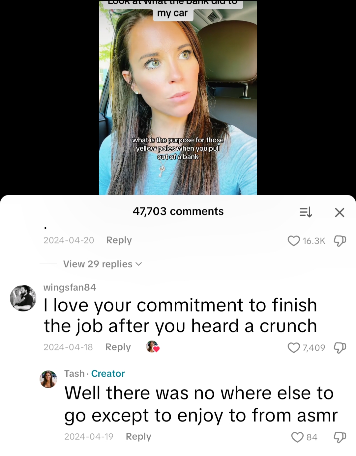Dislike wingsfan84's comment
356x456 pixels.
pos(340,347)
